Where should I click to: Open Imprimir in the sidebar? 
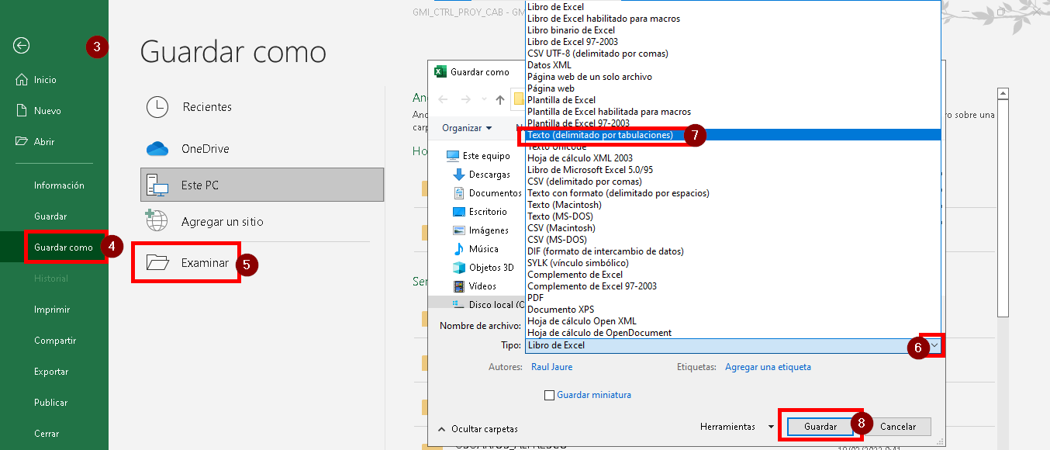pos(52,310)
